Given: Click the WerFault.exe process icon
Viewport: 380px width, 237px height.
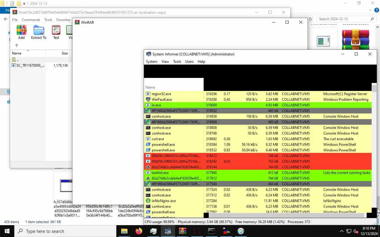Looking at the screenshot, I should coord(148,100).
